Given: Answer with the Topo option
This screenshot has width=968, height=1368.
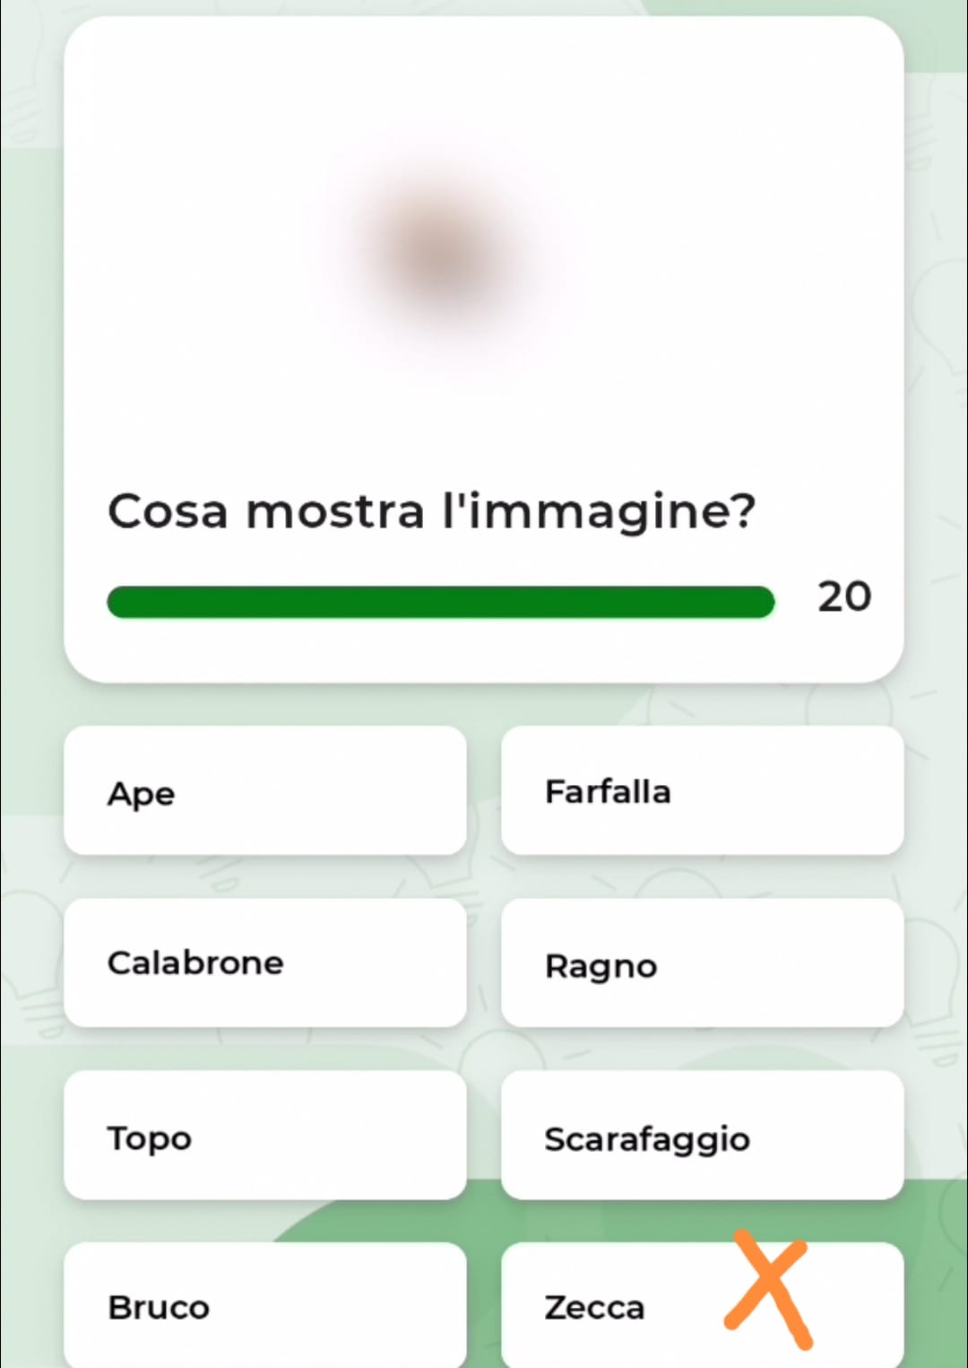Looking at the screenshot, I should click(265, 1135).
